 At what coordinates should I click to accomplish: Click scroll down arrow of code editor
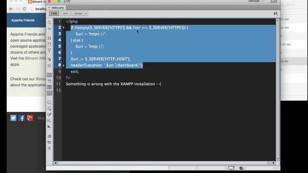tap(278, 159)
